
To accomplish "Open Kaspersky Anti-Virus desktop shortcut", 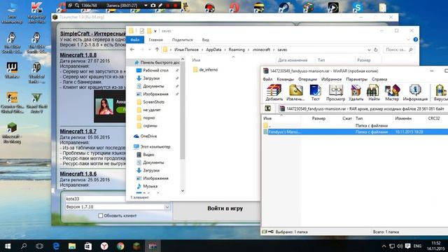I will point(36,12).
